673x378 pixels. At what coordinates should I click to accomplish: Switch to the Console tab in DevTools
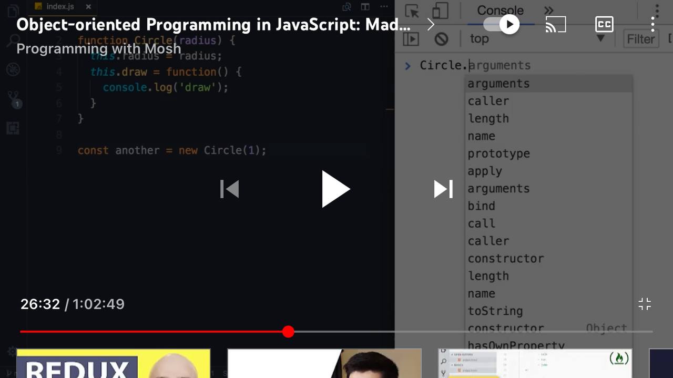pyautogui.click(x=499, y=11)
